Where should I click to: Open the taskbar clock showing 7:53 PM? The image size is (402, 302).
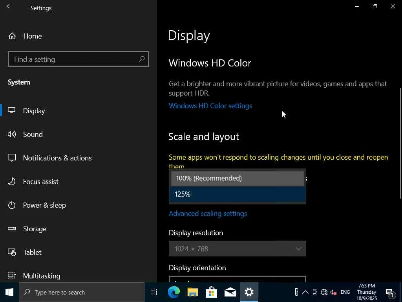click(x=367, y=292)
